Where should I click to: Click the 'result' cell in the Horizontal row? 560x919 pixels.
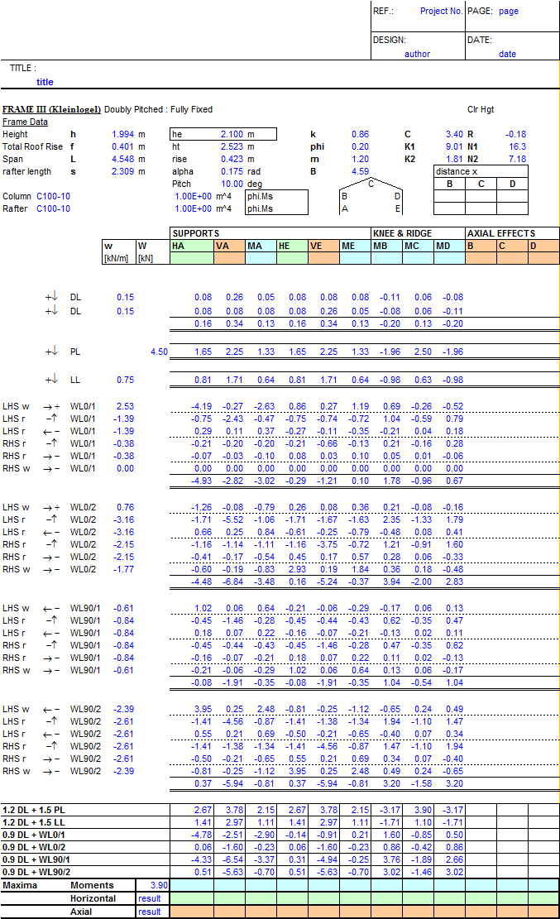[x=150, y=898]
